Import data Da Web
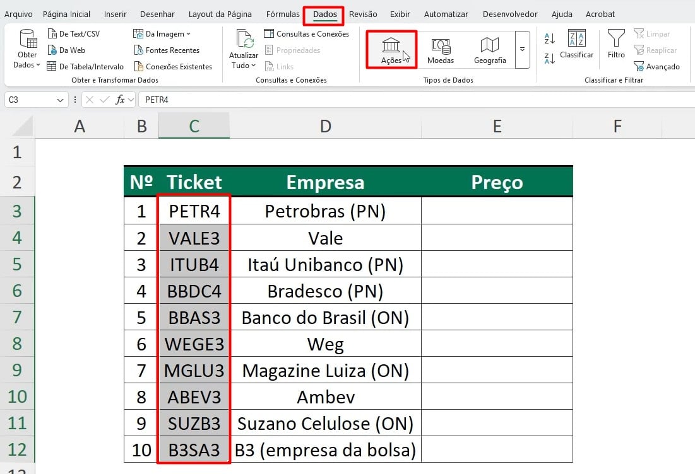The image size is (695, 474). coord(66,50)
